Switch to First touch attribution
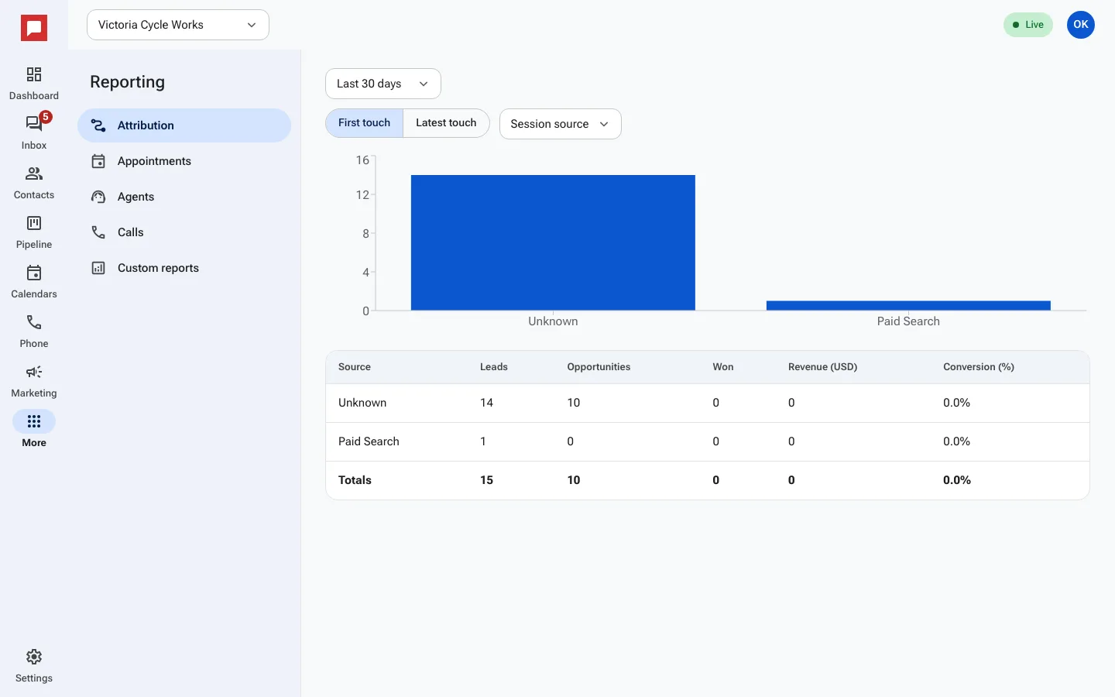This screenshot has width=1115, height=697. coord(365,123)
